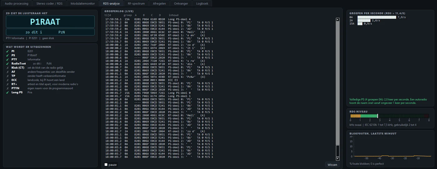437x169 pixels.
Task: Open the Audio processing tab
Action: [x=17, y=3]
